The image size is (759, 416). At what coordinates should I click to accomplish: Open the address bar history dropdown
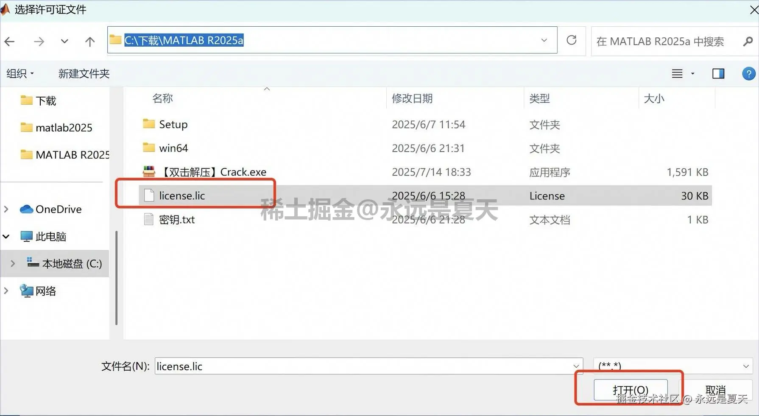[x=544, y=40]
